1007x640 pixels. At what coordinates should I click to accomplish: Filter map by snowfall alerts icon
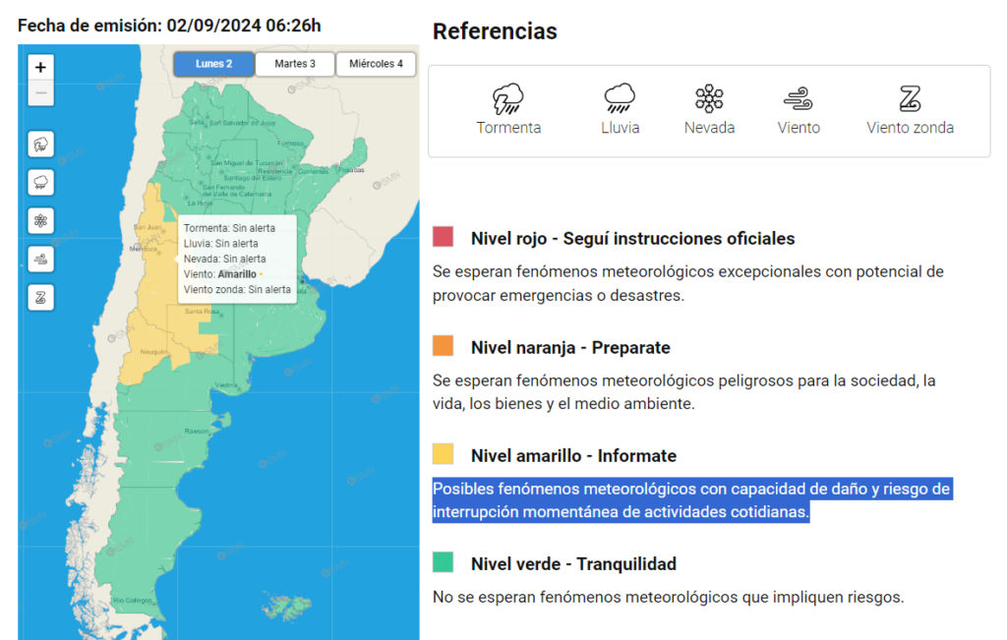(x=40, y=221)
